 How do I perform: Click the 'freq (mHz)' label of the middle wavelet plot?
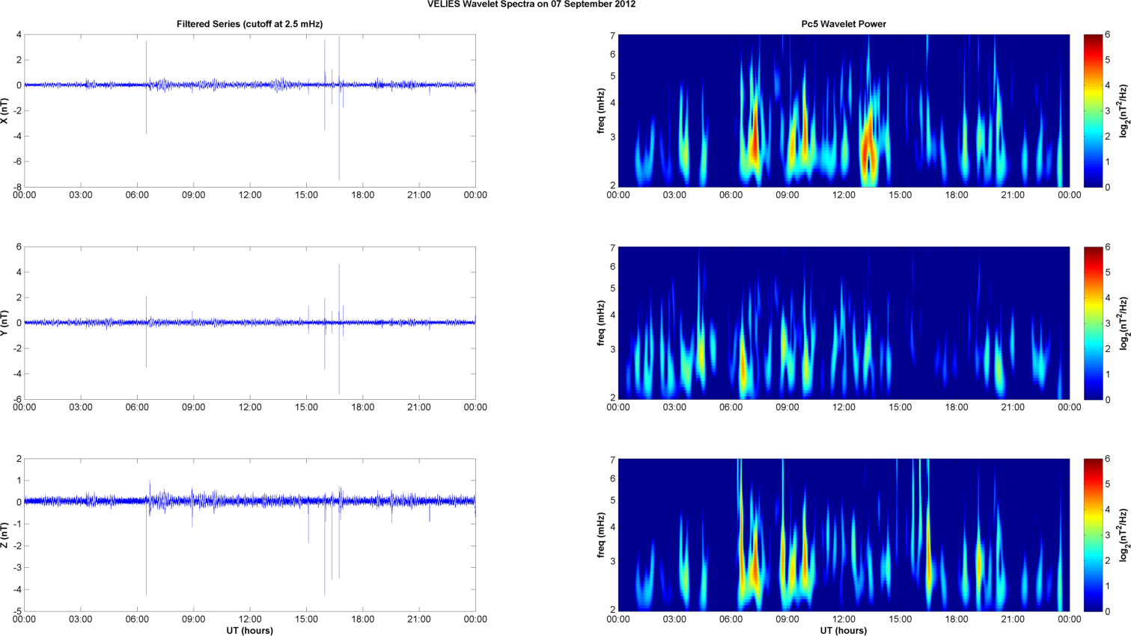click(x=601, y=323)
